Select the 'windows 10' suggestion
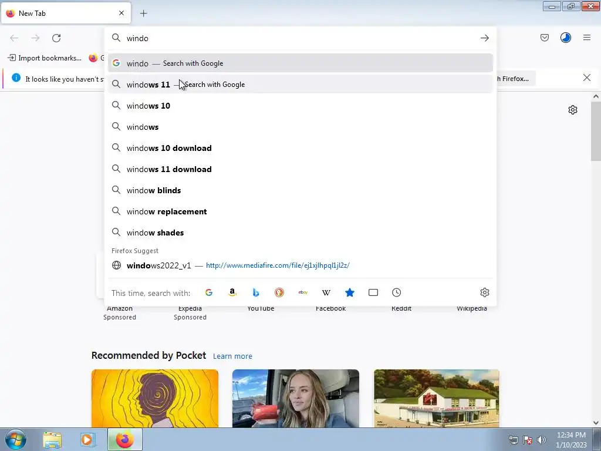The height and width of the screenshot is (451, 601). (x=300, y=106)
